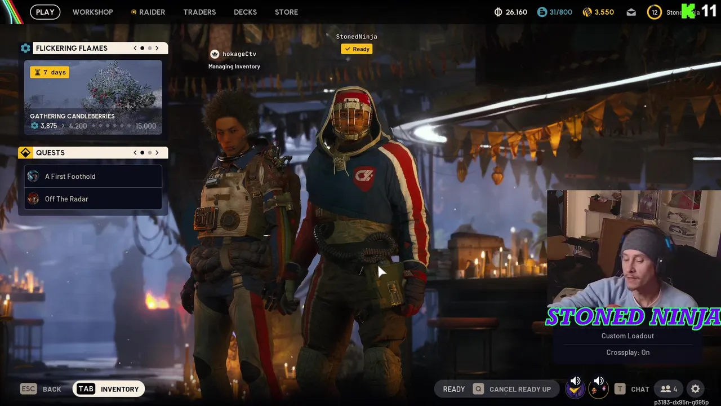
Task: Select the hokageCtv player name
Action: pos(239,54)
